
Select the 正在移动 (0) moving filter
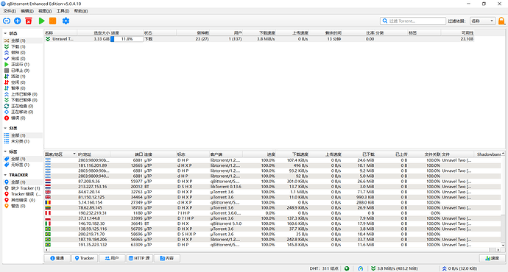click(22, 112)
